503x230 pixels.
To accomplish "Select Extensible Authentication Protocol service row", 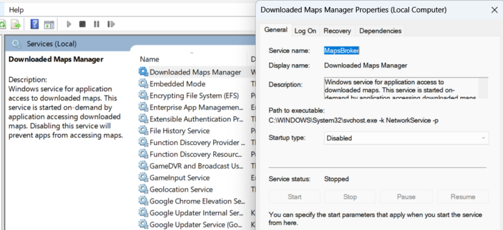I will pos(197,119).
